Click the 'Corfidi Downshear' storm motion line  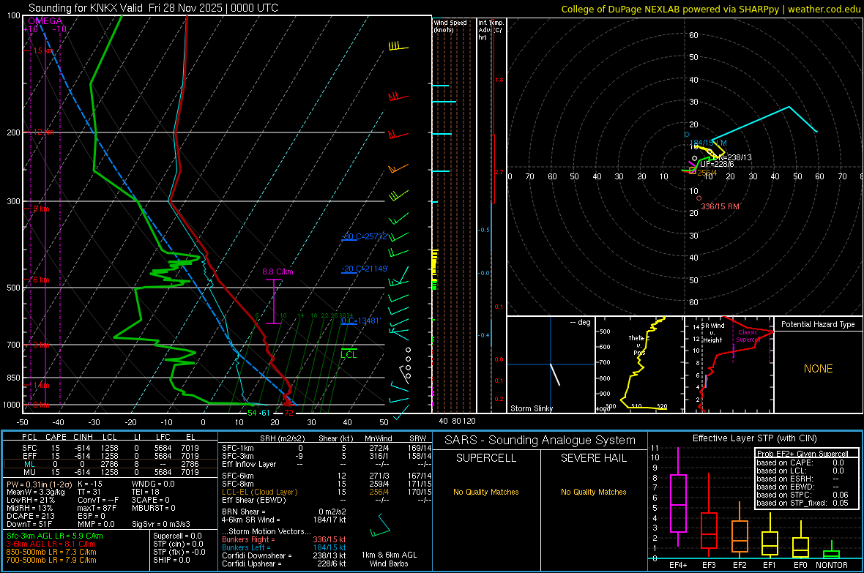pyautogui.click(x=284, y=555)
